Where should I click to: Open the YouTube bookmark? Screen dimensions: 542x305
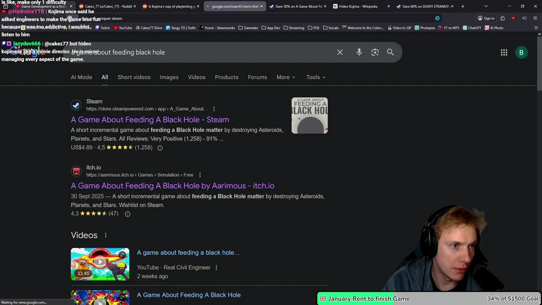[x=122, y=28]
